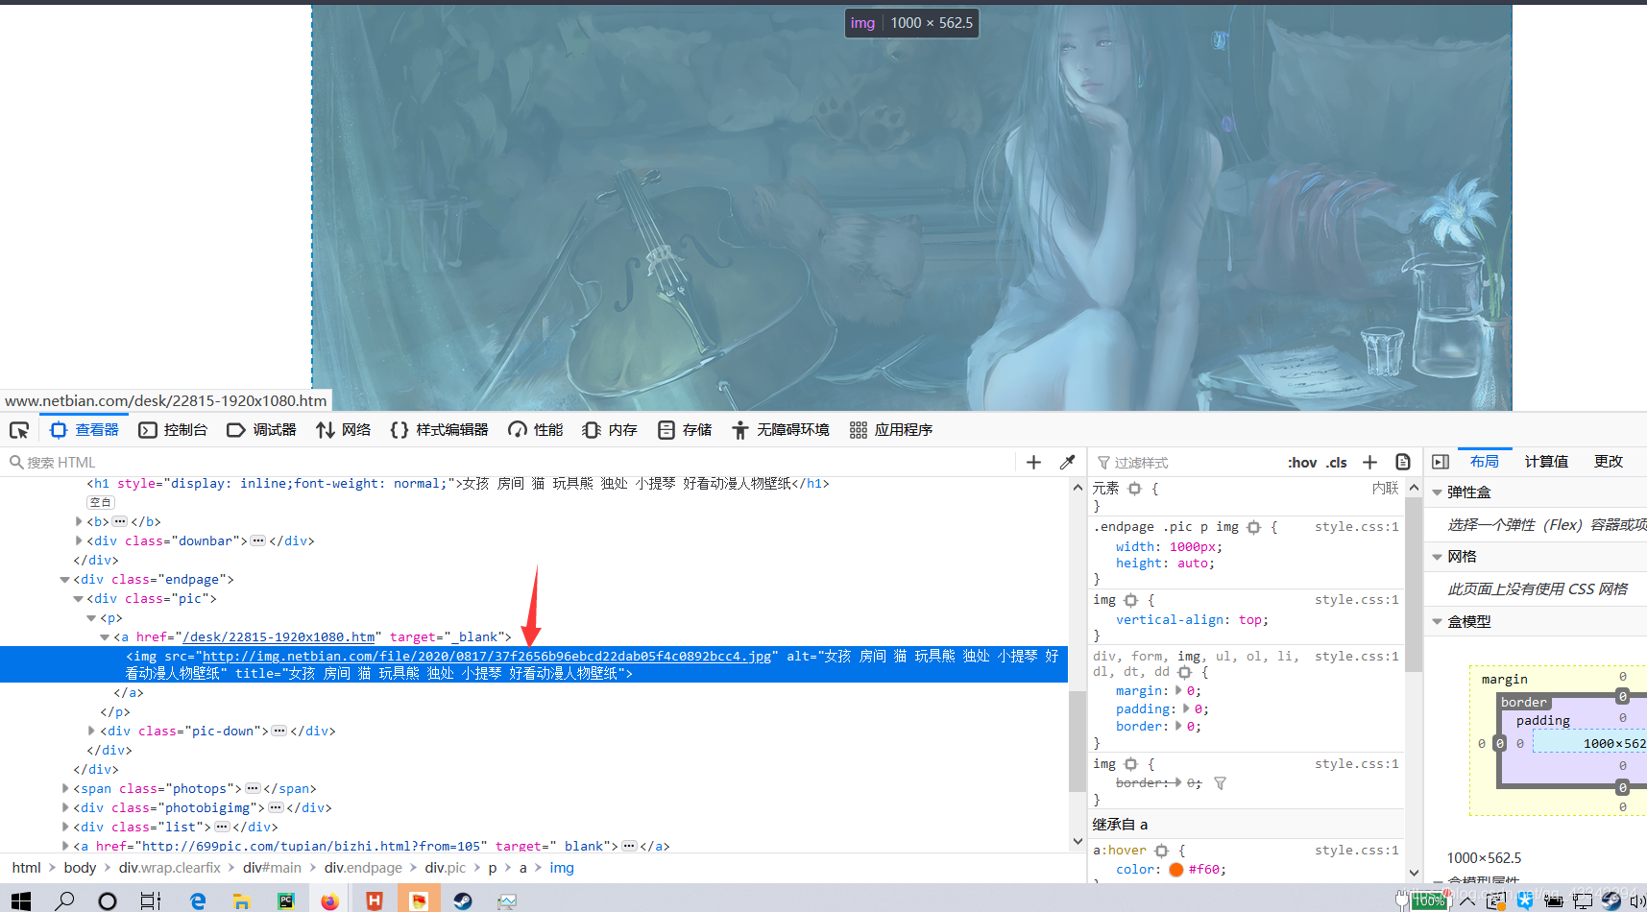Screen dimensions: 1647x912
Task: Open Steam from the taskbar
Action: point(463,900)
